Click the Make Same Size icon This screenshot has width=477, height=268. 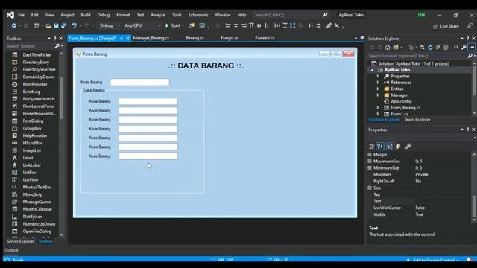pos(292,26)
